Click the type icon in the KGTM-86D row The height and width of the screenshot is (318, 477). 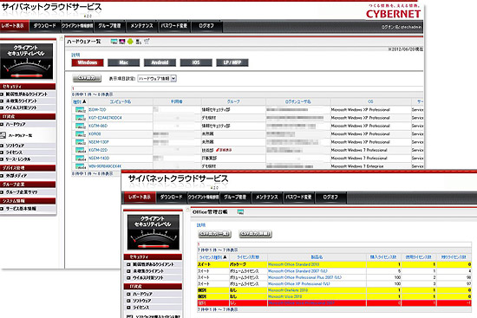click(x=81, y=126)
